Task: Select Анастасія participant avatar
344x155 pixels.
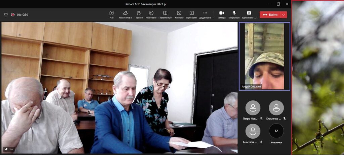Action: [253, 131]
